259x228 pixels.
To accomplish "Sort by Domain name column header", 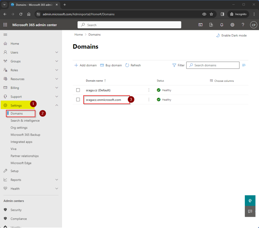I will pos(96,81).
